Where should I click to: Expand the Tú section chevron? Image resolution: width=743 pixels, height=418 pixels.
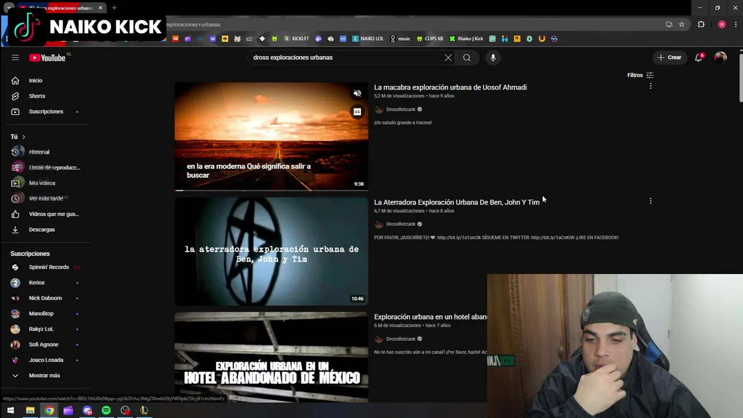click(x=23, y=136)
